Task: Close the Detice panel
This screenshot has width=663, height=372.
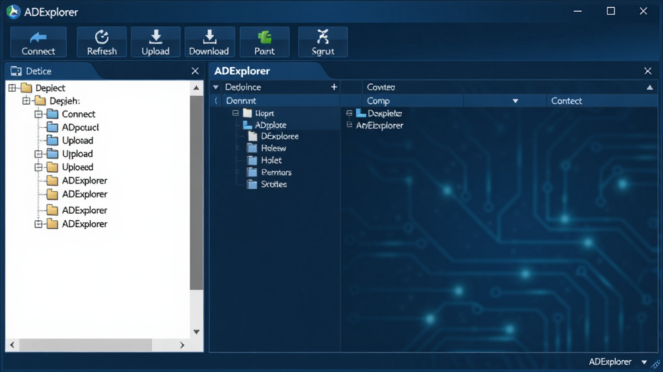Action: coord(195,71)
